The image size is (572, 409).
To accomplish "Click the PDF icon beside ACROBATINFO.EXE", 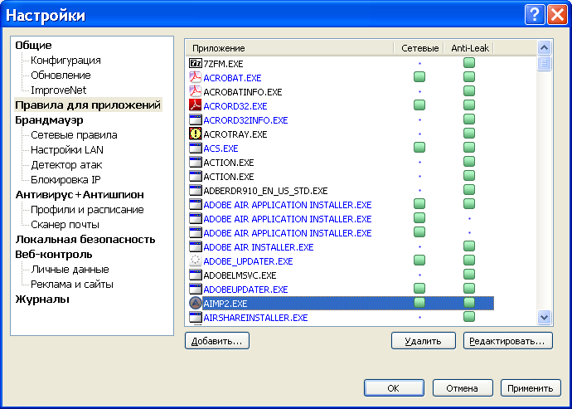I will click(x=195, y=91).
